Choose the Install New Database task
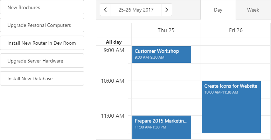271x140 pixels. click(42, 79)
